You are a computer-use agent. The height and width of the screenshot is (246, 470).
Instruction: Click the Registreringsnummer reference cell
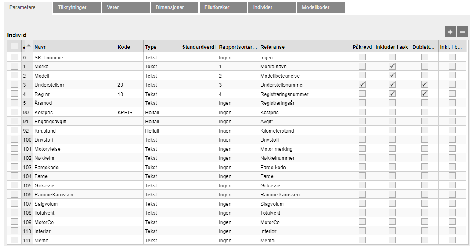pyautogui.click(x=305, y=94)
